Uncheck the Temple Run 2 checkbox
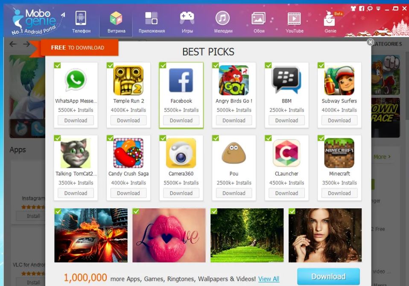 coord(110,65)
